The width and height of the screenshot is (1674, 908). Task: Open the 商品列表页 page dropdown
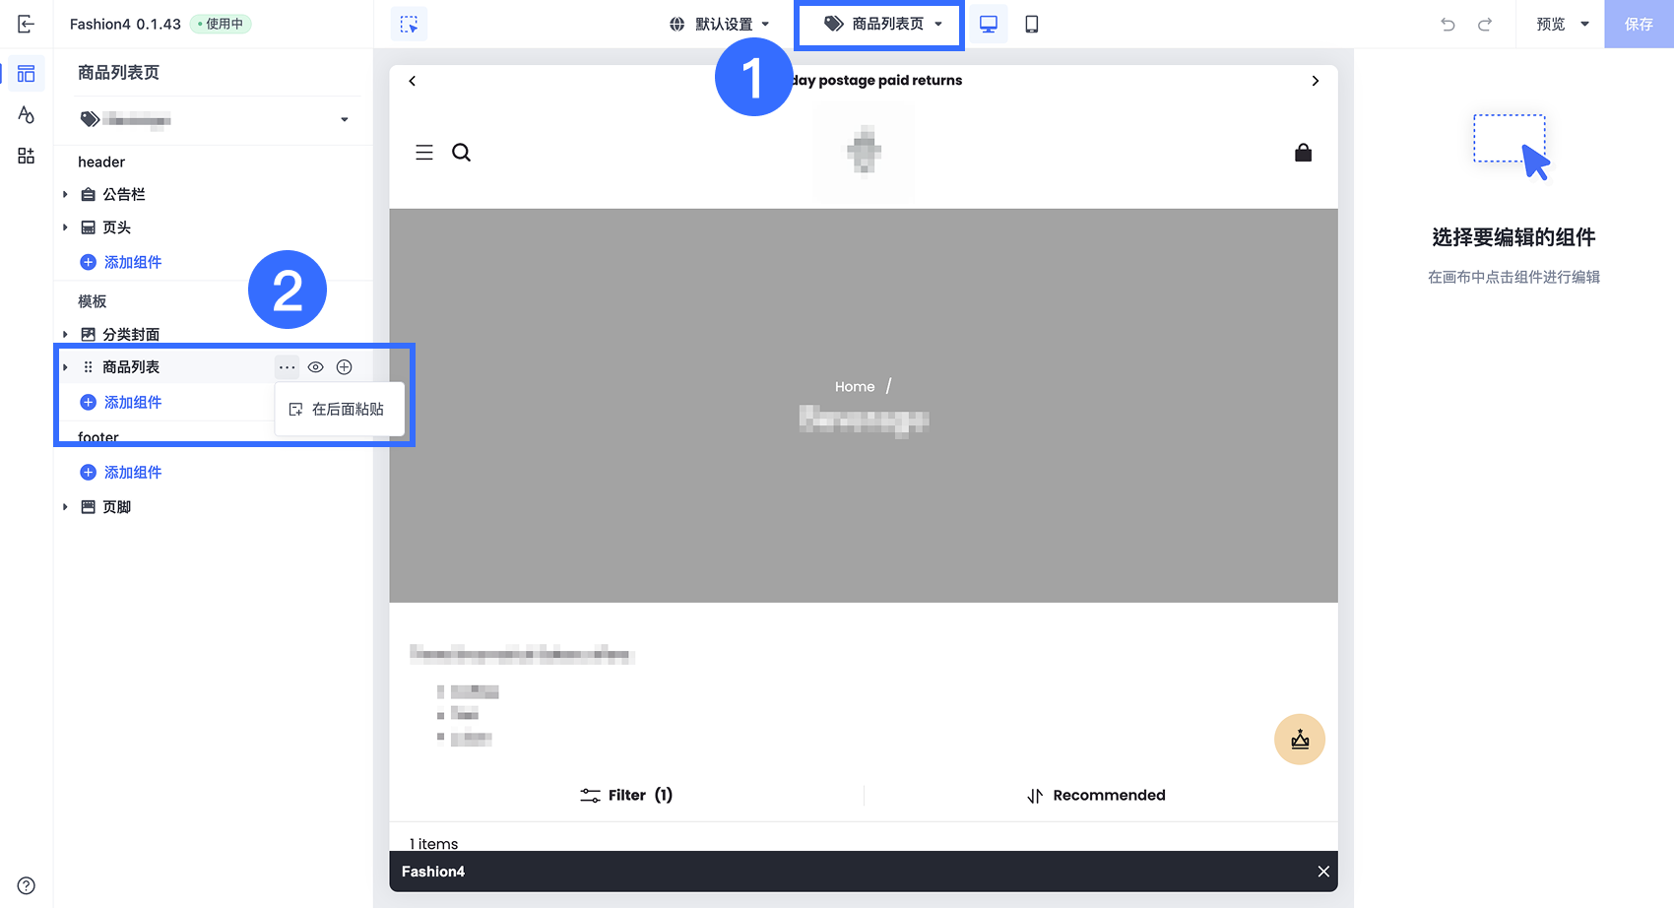tap(882, 24)
